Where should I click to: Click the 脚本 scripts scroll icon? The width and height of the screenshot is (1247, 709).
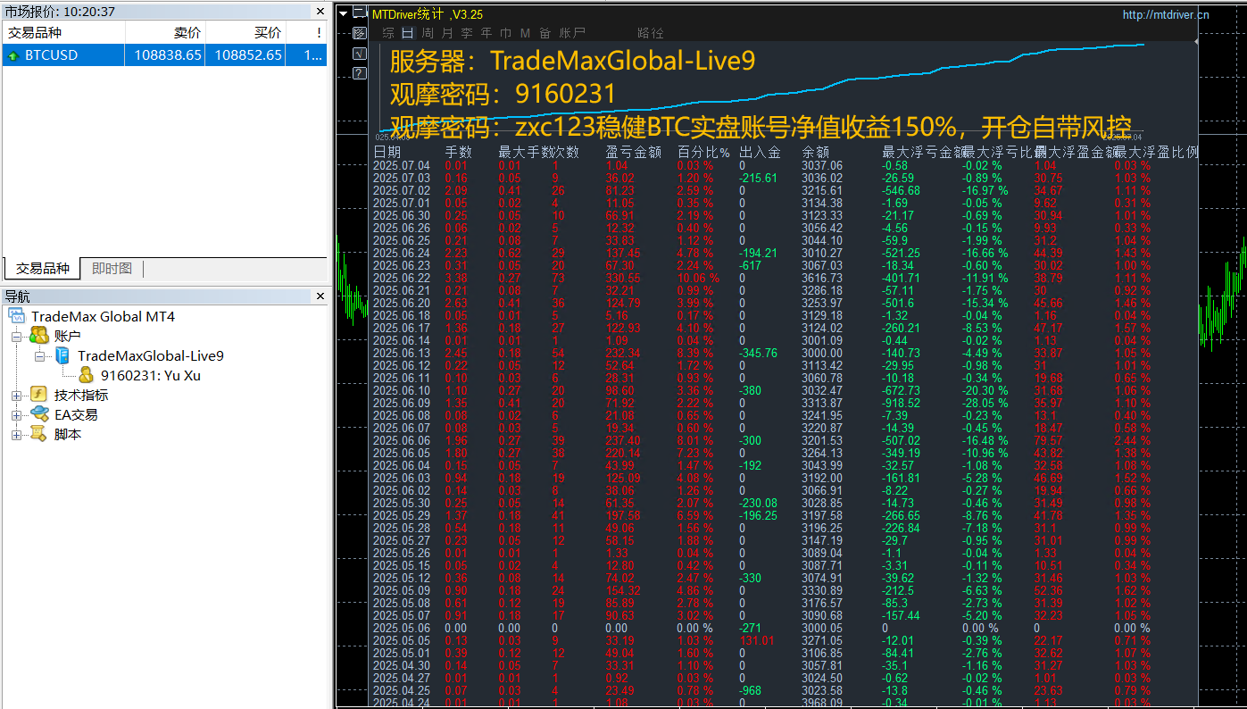point(39,434)
